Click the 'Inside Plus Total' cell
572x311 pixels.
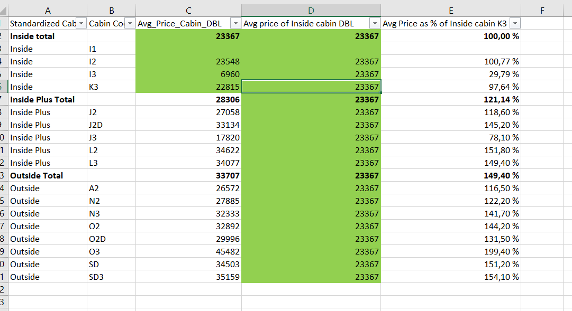click(x=48, y=99)
